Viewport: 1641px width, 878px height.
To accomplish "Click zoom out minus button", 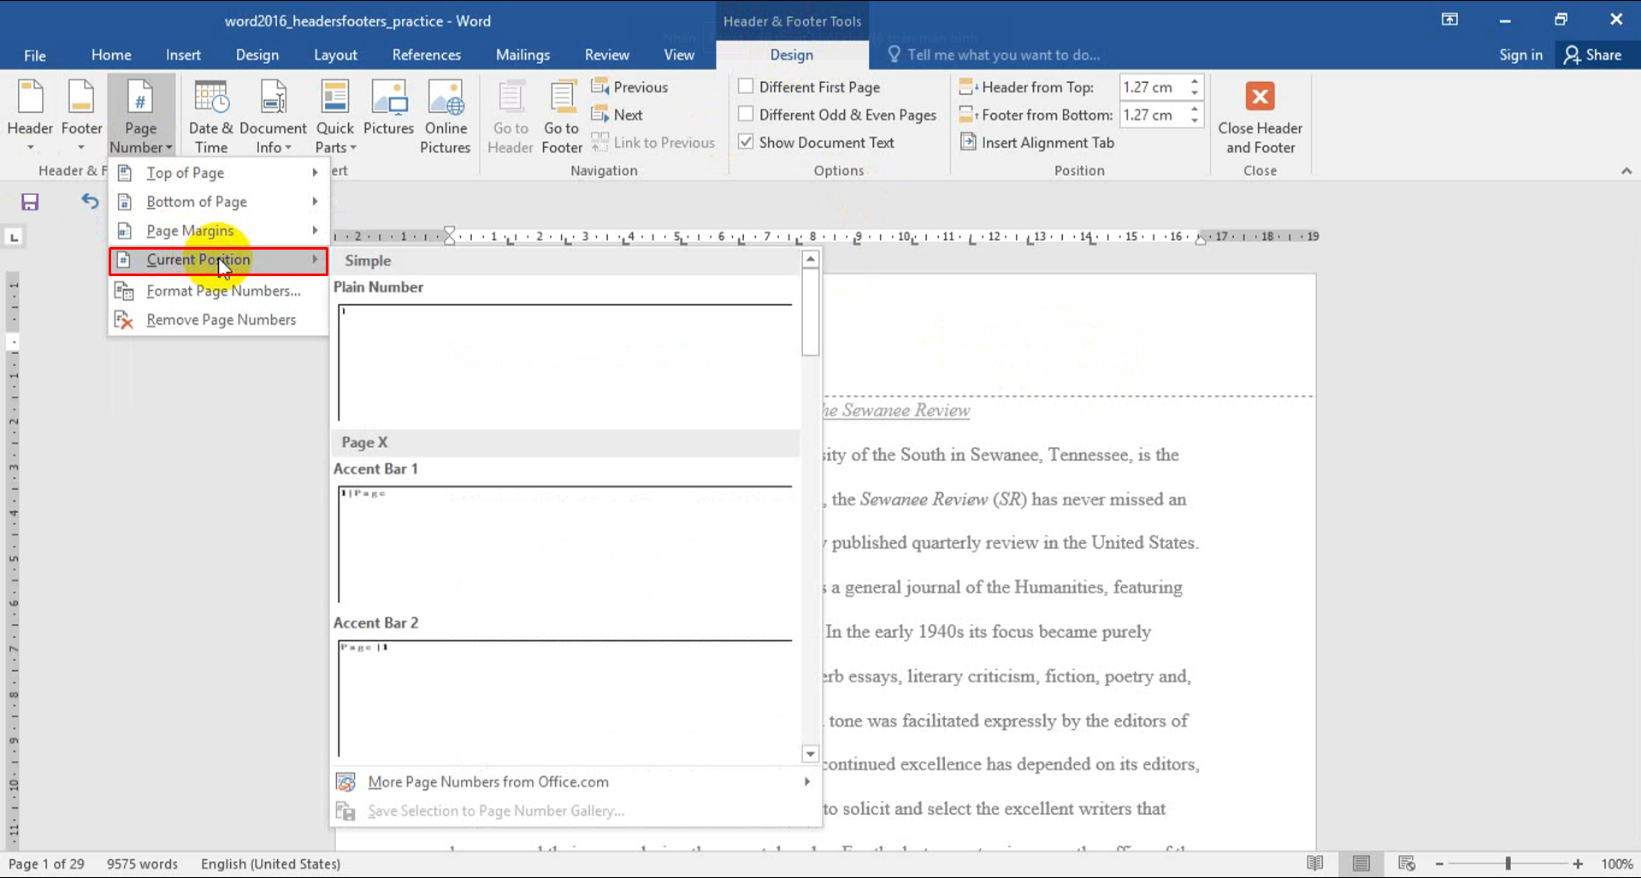I will point(1439,864).
